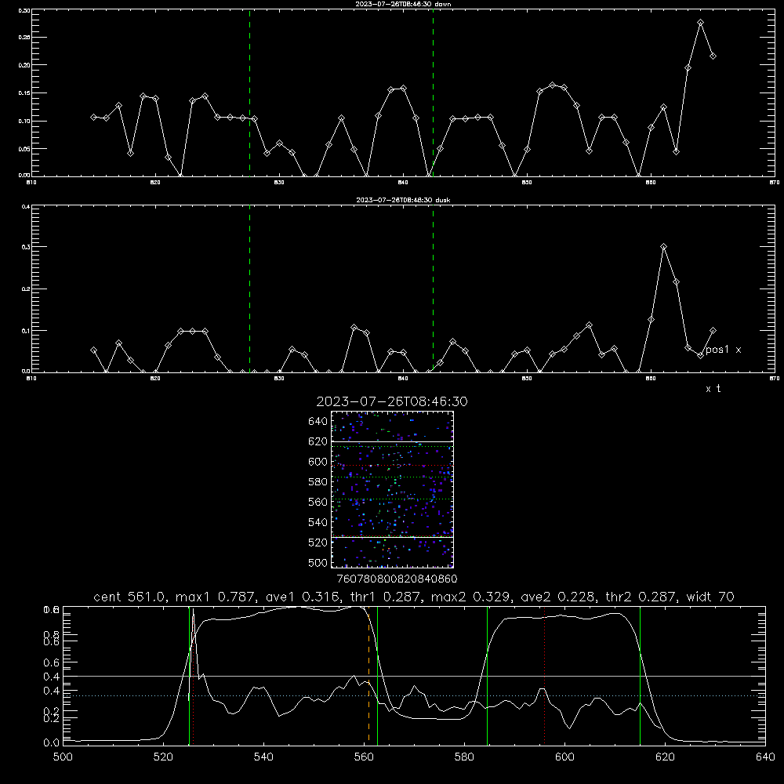Viewport: 784px width, 784px height.
Task: Click the first green dashed line in the dawn plot
Action: click(x=249, y=93)
